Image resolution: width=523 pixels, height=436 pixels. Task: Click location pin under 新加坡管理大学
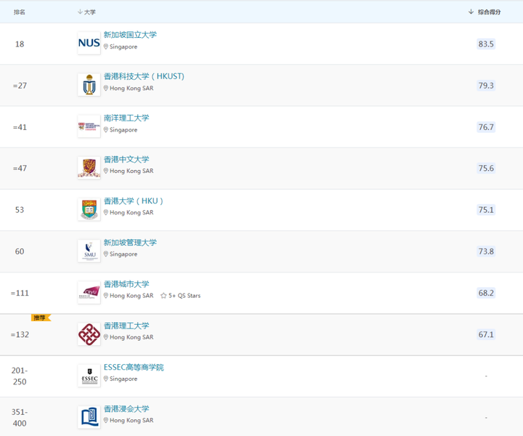106,254
